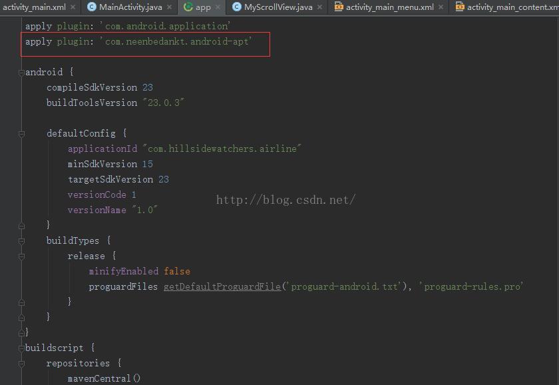The width and height of the screenshot is (559, 385).
Task: Click the versionName "1.0" value
Action: coord(145,210)
